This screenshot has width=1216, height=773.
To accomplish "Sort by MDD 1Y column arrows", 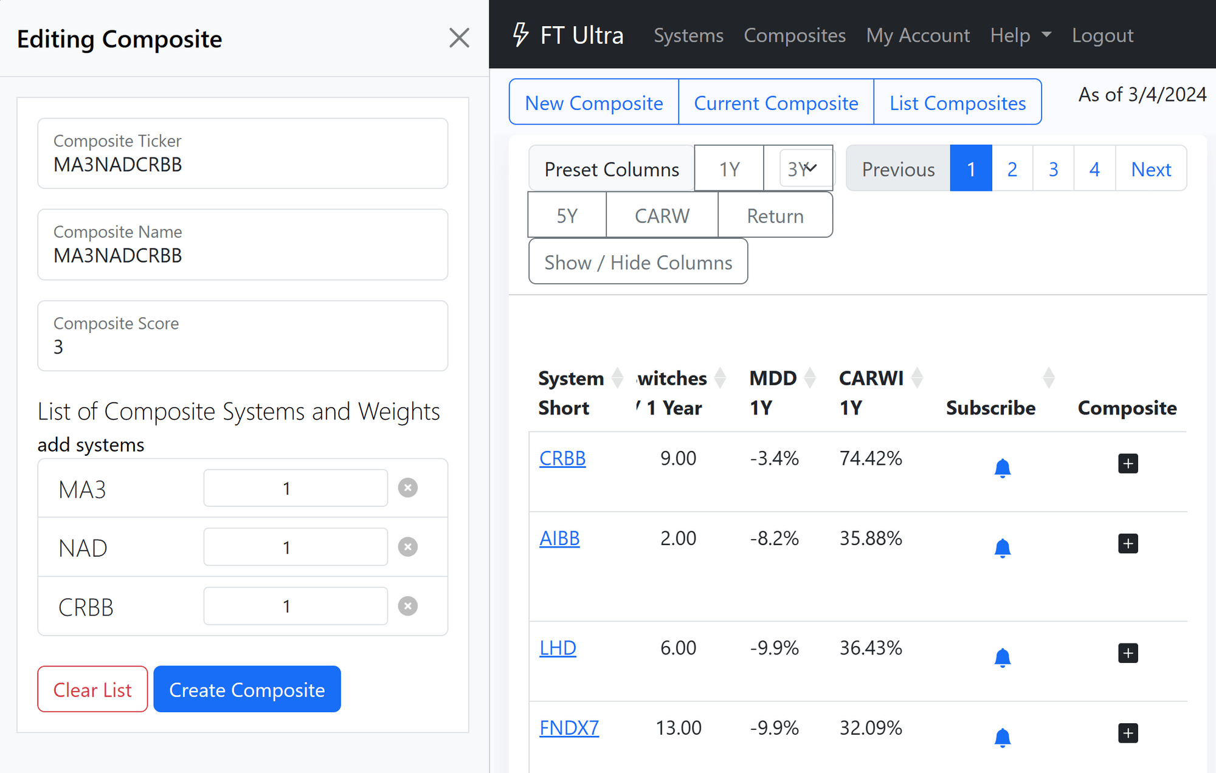I will point(810,378).
